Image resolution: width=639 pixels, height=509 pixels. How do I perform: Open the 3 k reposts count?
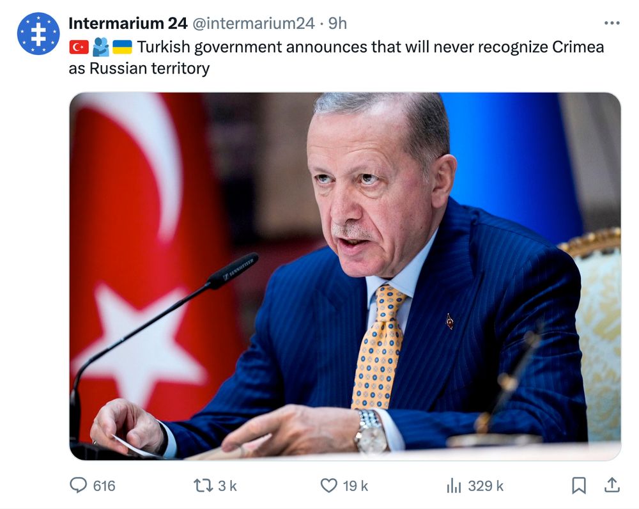227,486
